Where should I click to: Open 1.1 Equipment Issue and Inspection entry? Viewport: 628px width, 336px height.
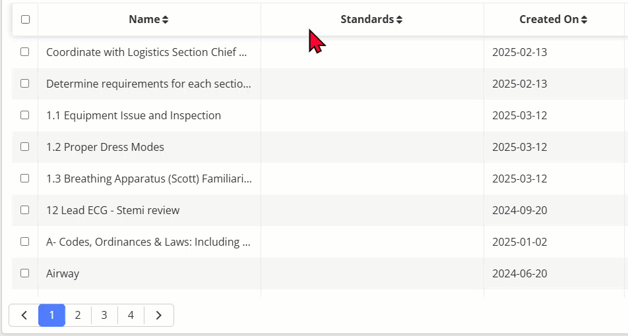(133, 115)
